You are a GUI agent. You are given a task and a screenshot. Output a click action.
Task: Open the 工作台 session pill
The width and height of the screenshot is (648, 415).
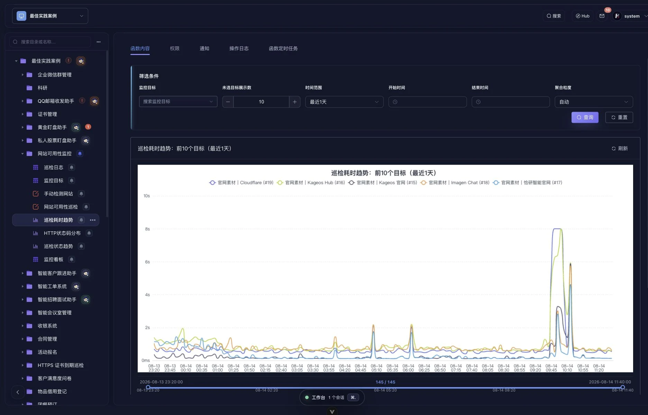point(332,397)
